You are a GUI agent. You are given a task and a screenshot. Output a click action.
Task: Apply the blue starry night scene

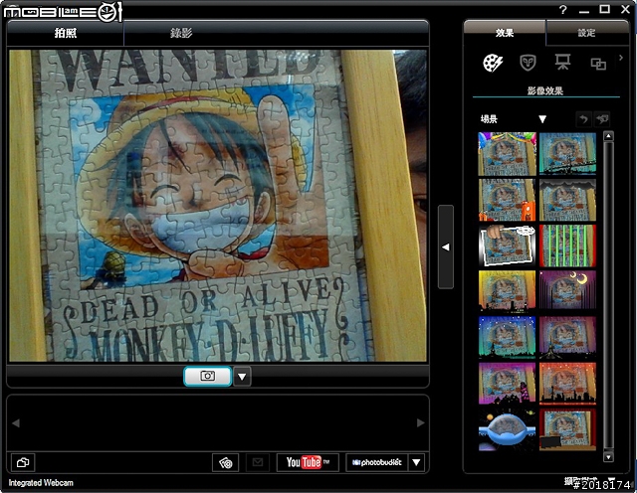tap(508, 338)
